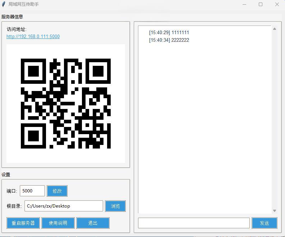This screenshot has width=285, height=237.
Task: Click the 设置 section heading
Action: click(6, 175)
